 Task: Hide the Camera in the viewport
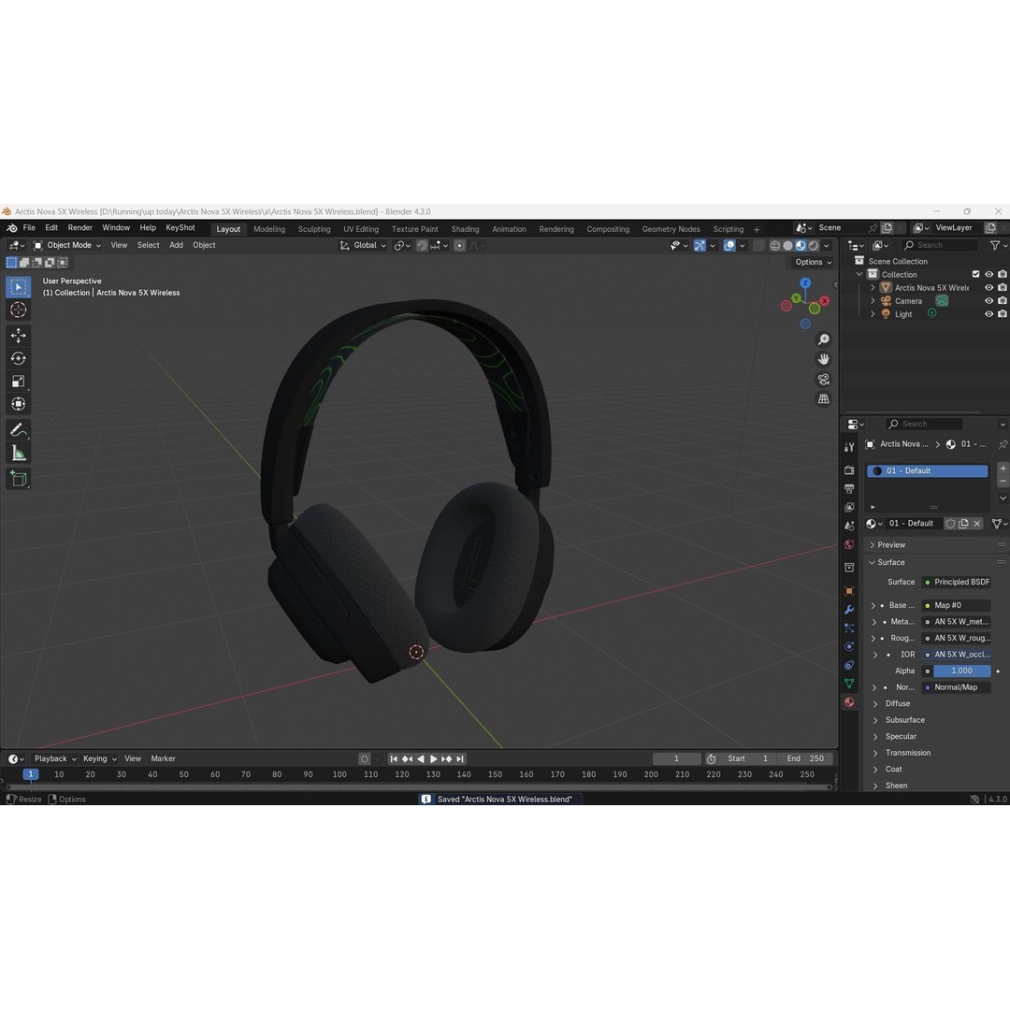click(988, 301)
